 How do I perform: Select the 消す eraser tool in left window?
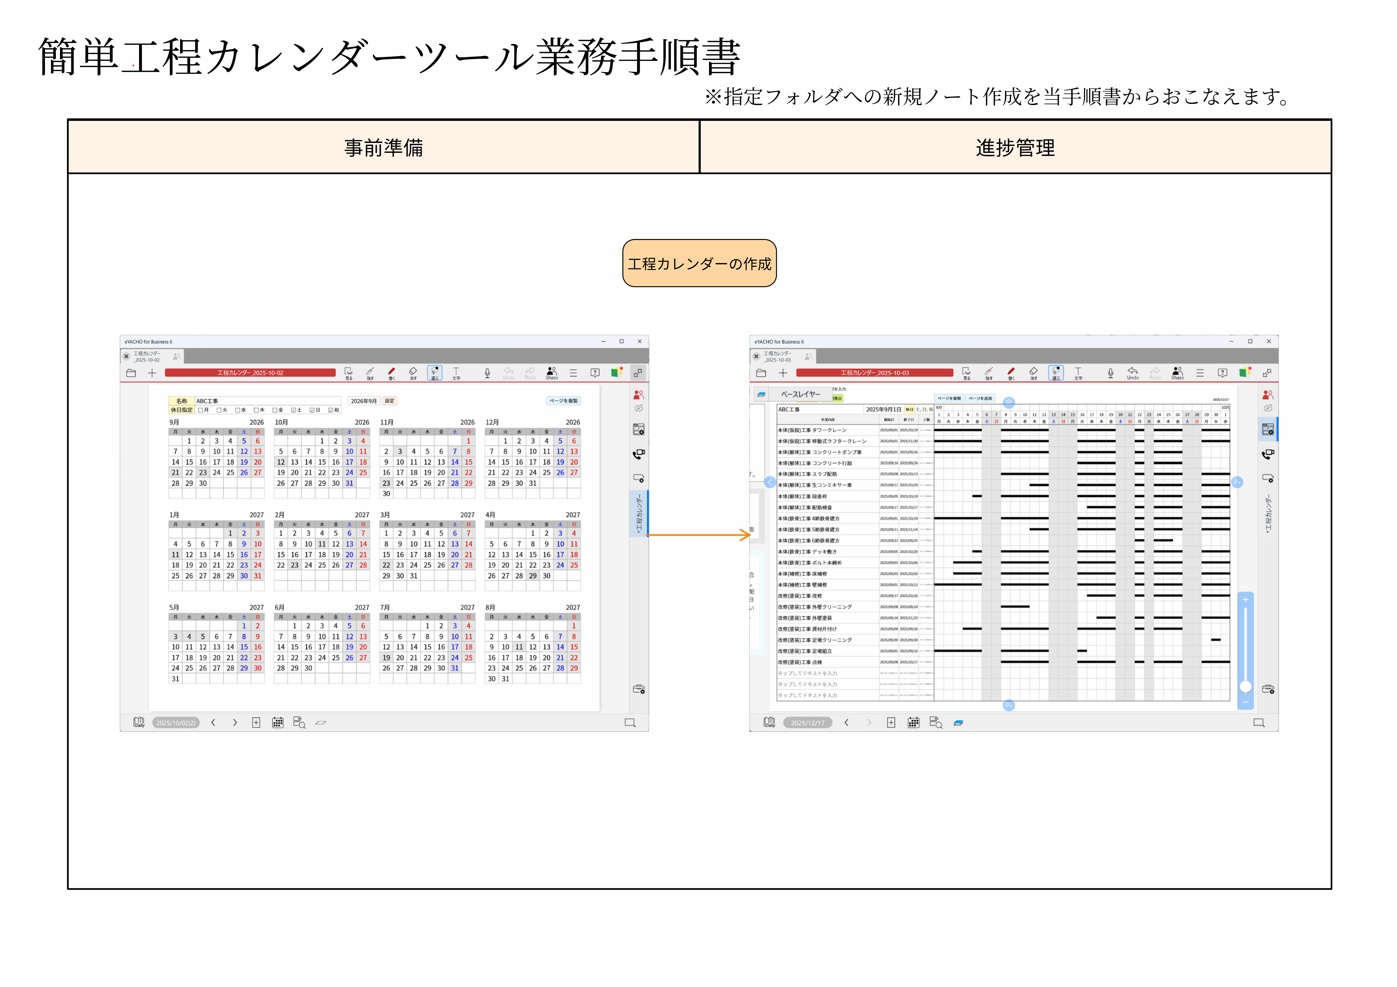pos(413,372)
